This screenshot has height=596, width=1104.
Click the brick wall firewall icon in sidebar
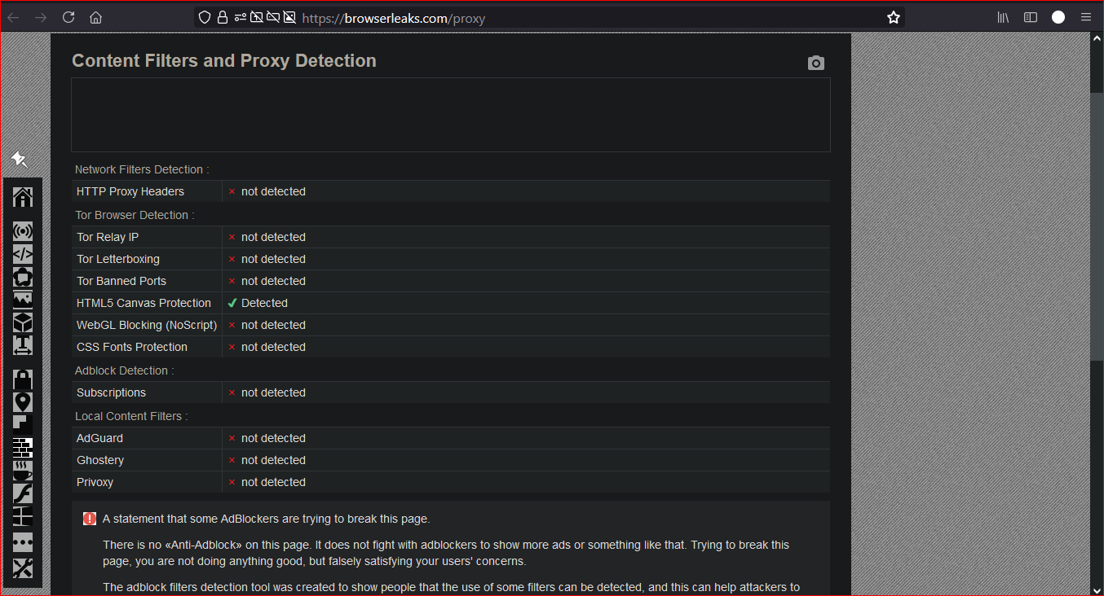[x=23, y=448]
